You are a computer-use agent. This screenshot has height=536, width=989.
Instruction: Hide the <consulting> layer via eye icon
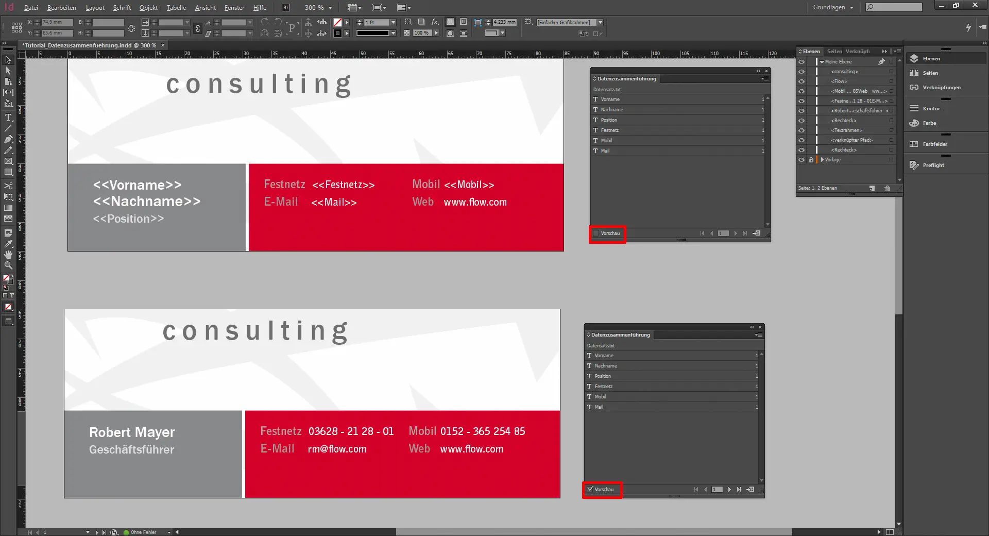(802, 72)
